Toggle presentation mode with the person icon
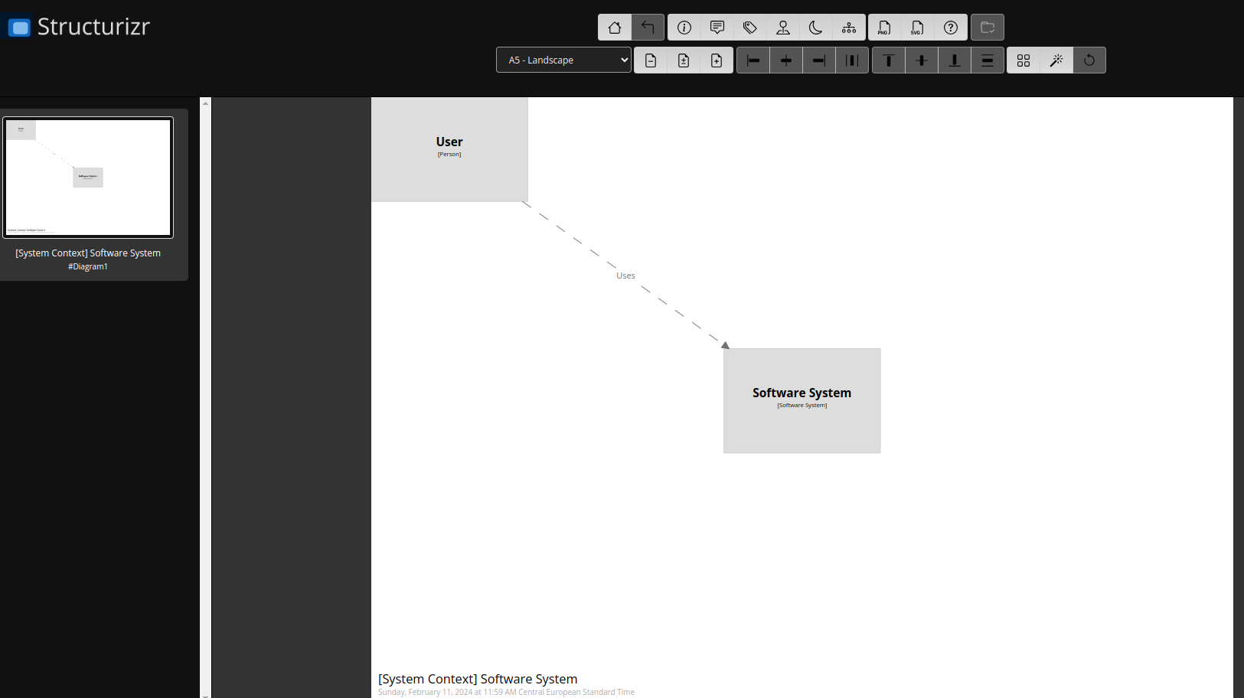The image size is (1244, 698). click(x=782, y=27)
